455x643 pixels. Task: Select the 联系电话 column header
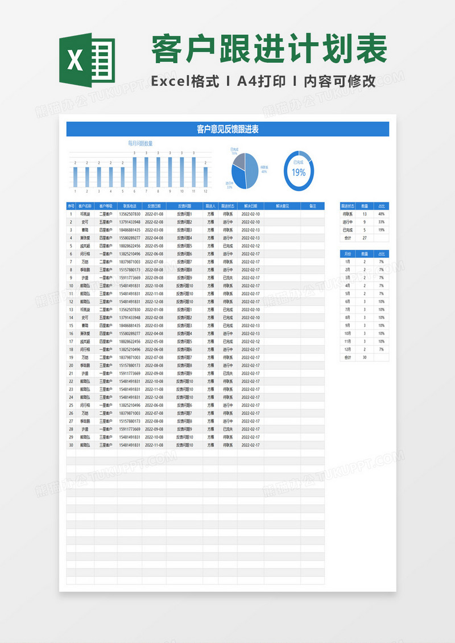pos(130,206)
